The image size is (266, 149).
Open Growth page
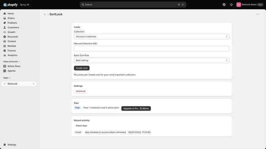click(11, 32)
